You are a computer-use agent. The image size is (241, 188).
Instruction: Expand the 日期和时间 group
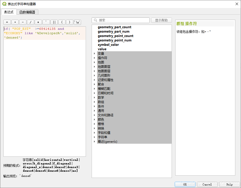(x=94, y=93)
